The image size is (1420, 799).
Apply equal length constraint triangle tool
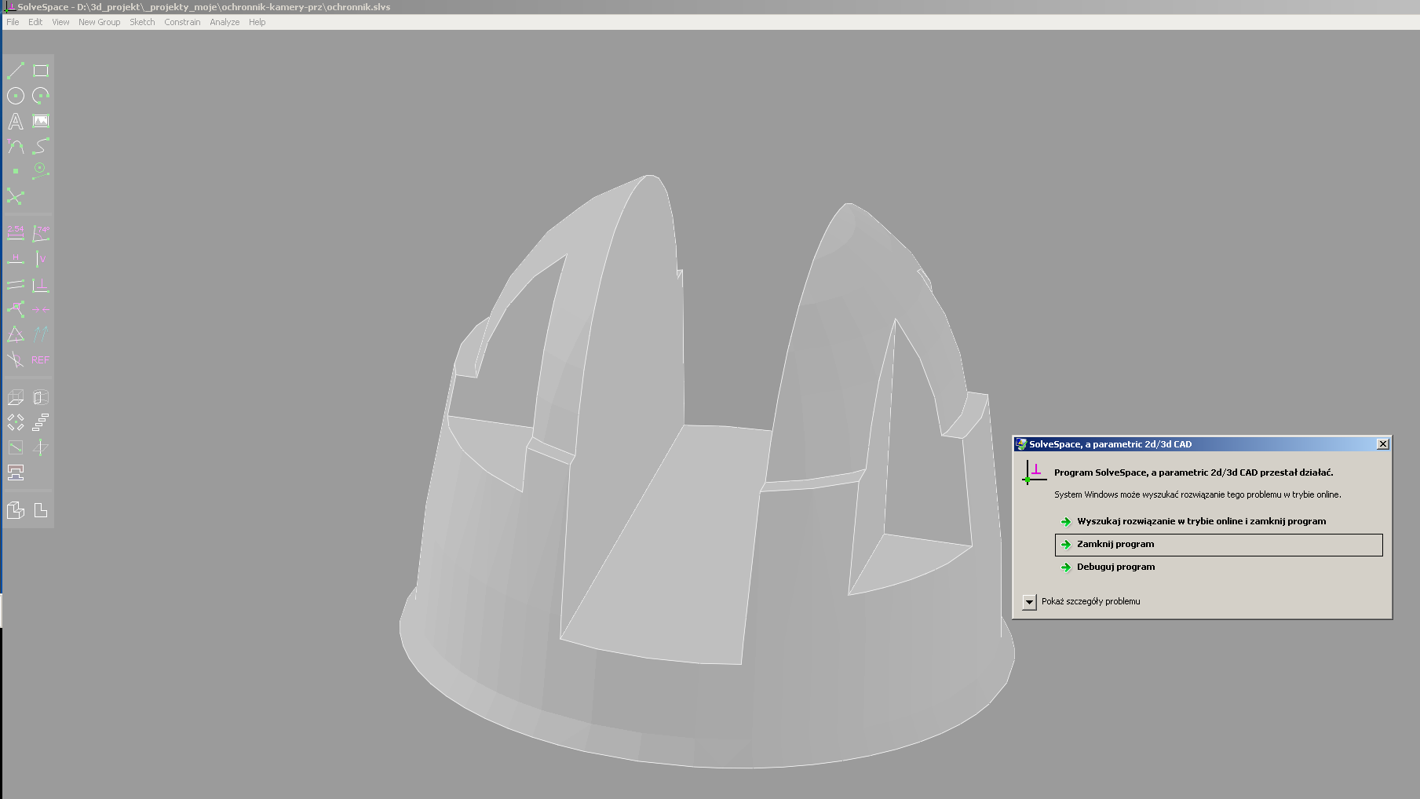coord(16,334)
